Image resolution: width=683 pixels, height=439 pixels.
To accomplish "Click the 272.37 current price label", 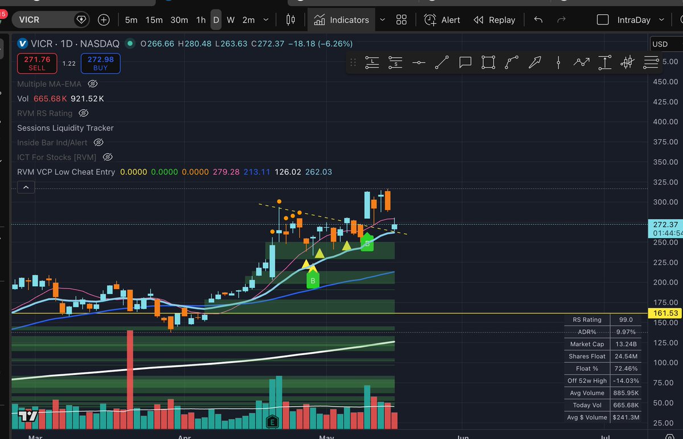I will tap(664, 225).
